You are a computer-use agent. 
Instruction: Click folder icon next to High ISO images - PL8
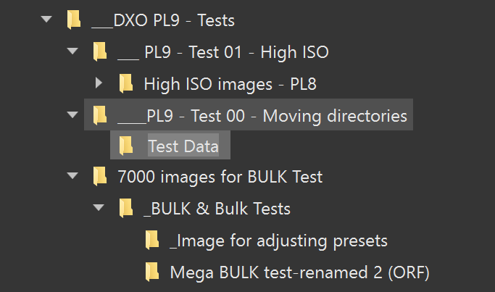coord(126,83)
